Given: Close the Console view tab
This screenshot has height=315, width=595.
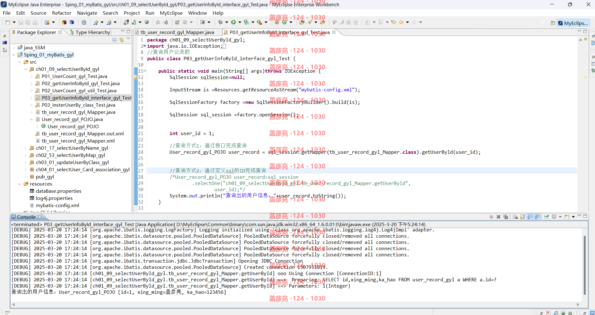Looking at the screenshot, I should coord(40,217).
